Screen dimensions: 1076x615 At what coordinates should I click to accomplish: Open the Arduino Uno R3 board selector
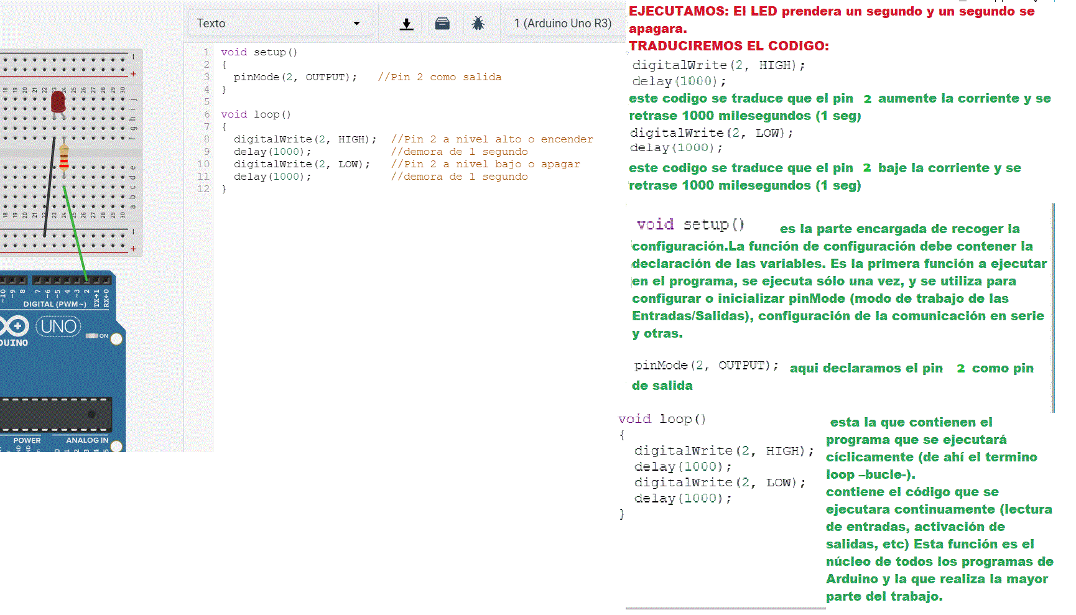coord(562,24)
